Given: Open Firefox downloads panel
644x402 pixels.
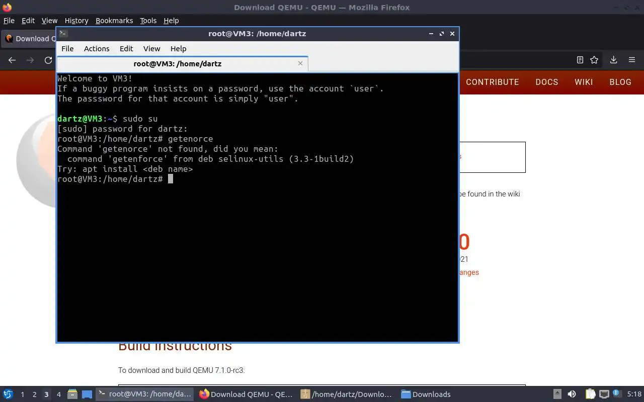Looking at the screenshot, I should pos(613,60).
